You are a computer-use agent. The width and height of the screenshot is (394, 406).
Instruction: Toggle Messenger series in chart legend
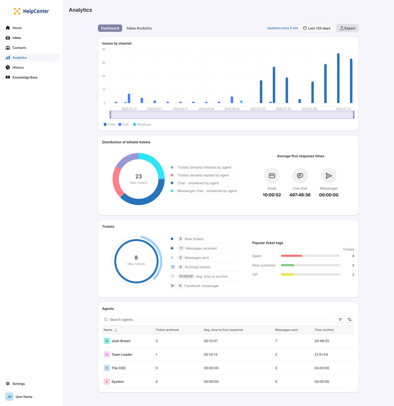[142, 125]
